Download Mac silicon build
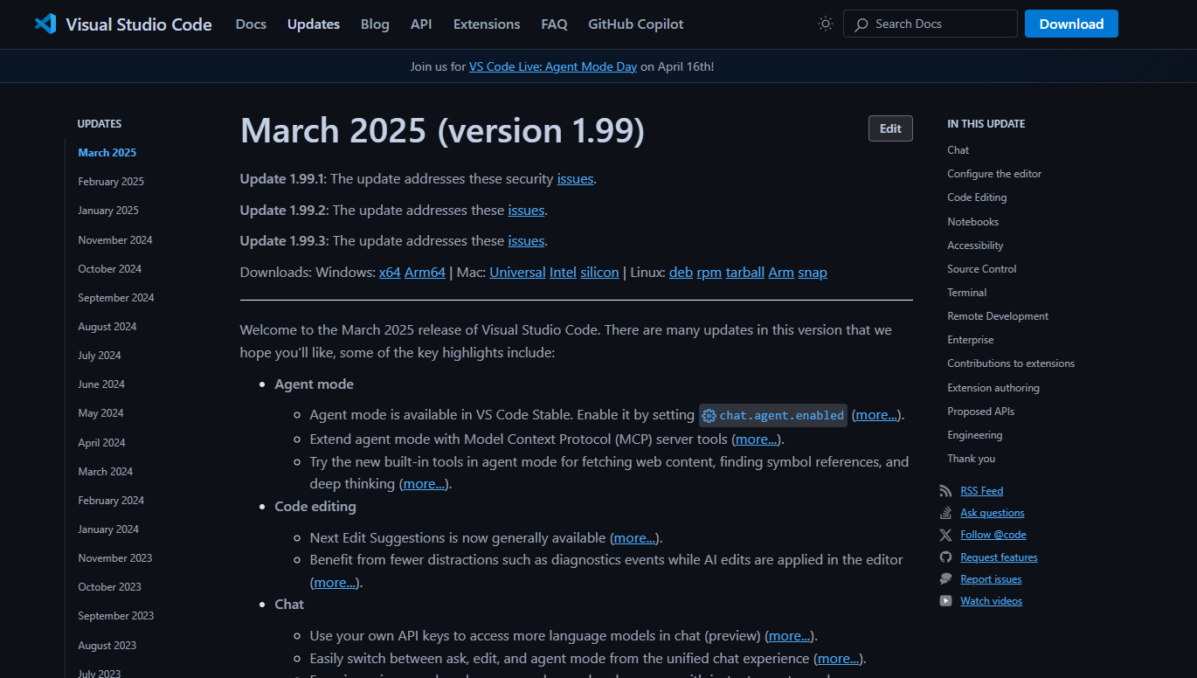Viewport: 1197px width, 678px height. point(599,273)
